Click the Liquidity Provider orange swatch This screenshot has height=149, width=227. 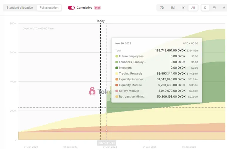point(117,79)
